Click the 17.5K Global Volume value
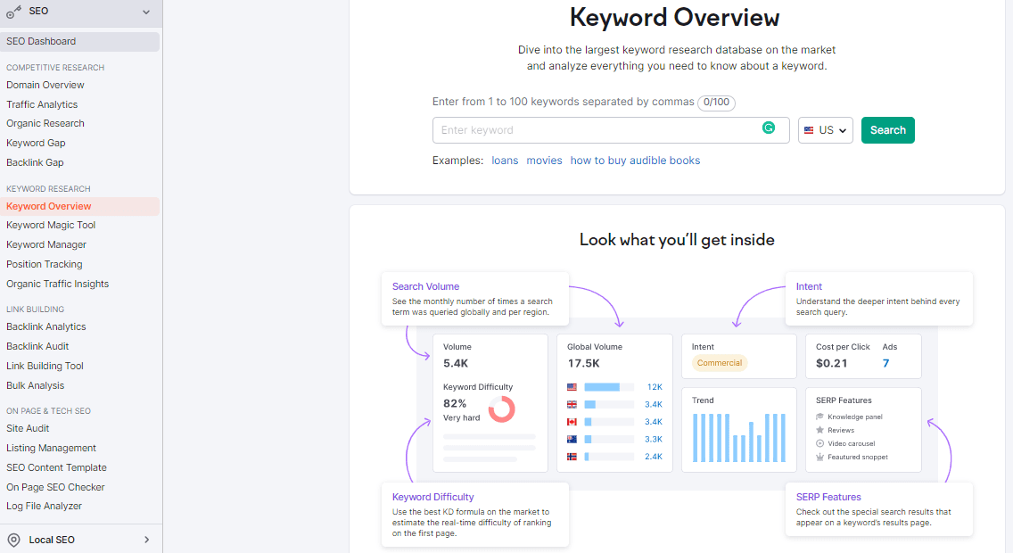 tap(583, 363)
